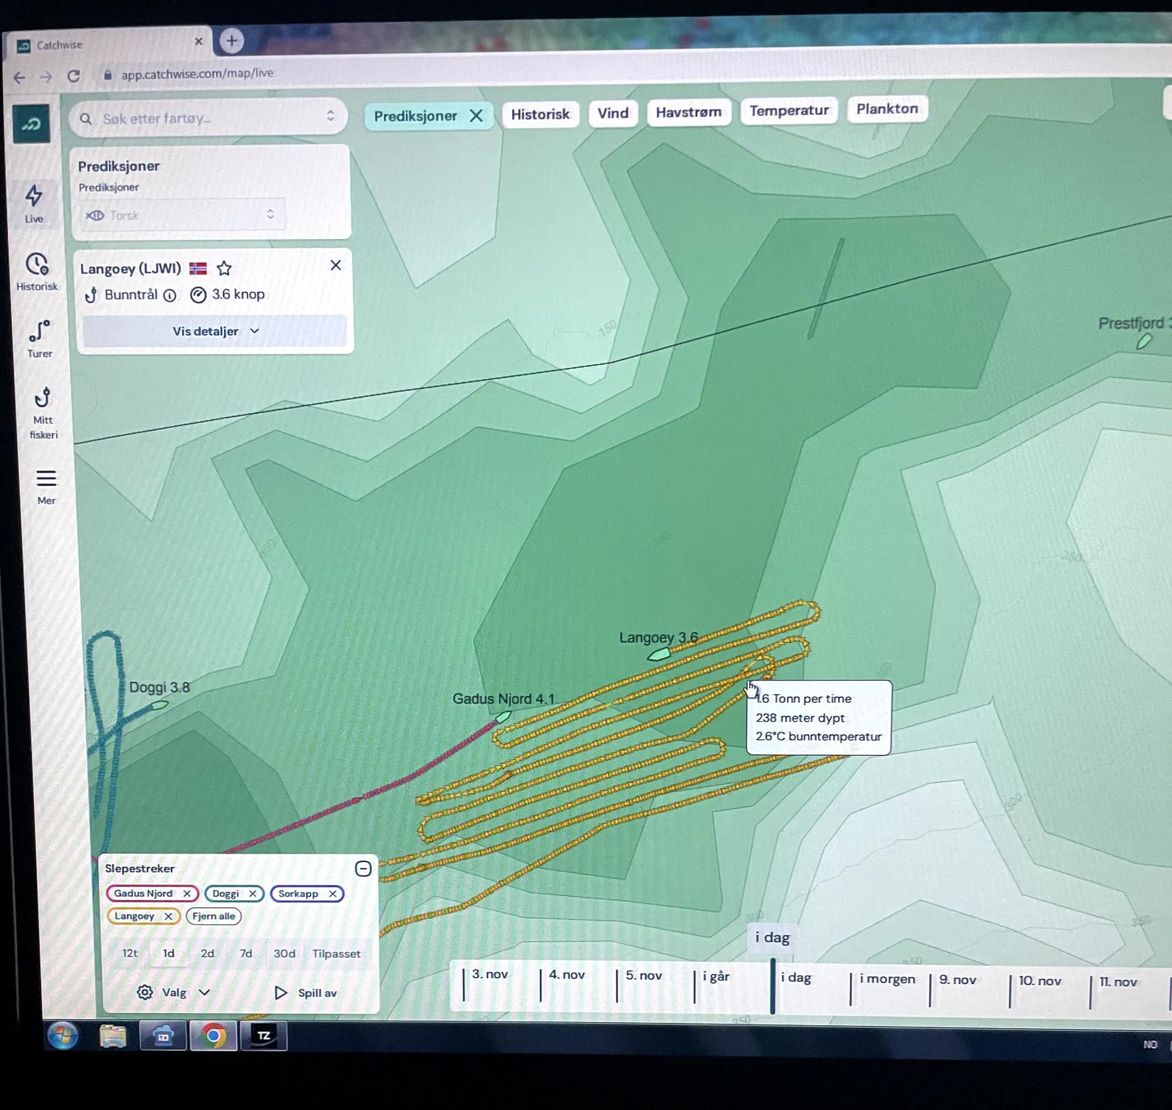Image resolution: width=1172 pixels, height=1110 pixels.
Task: Remove all tracks with Fjern alle
Action: [214, 916]
